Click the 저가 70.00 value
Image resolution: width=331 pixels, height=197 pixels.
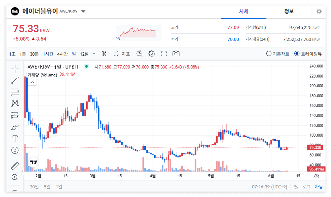point(233,39)
